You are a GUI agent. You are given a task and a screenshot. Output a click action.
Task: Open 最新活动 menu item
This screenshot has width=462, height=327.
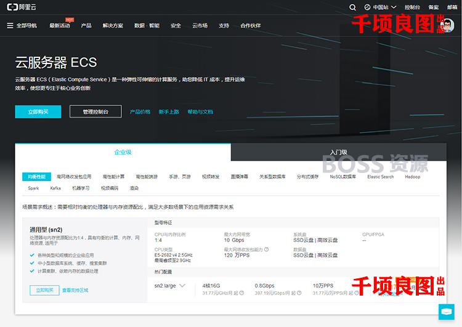click(60, 26)
